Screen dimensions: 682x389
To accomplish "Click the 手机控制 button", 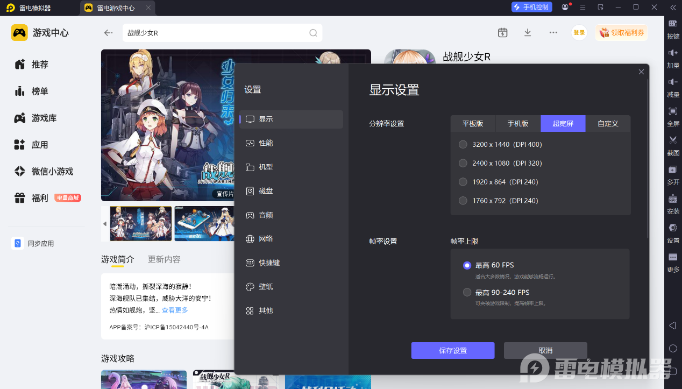I will coord(531,7).
